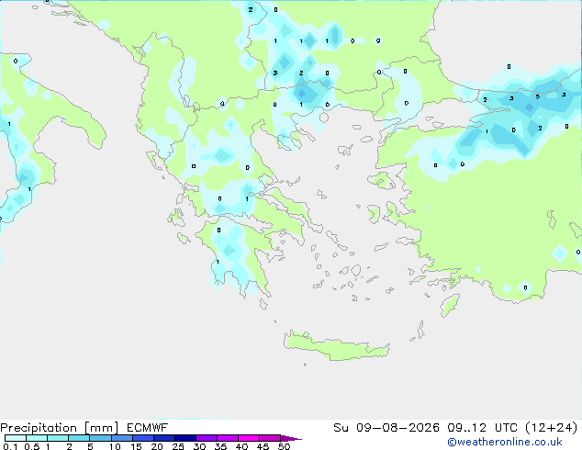Click legend swatch between 5 and 10
This screenshot has width=582, height=450.
100,438
